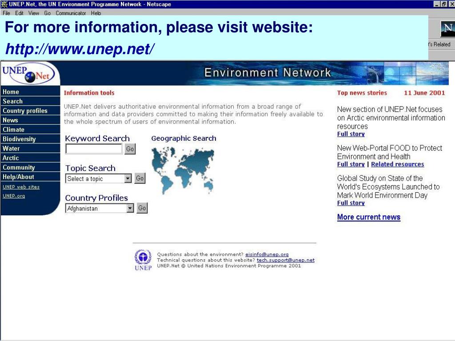Open Full story for FOOD Web-Portal

click(x=351, y=164)
